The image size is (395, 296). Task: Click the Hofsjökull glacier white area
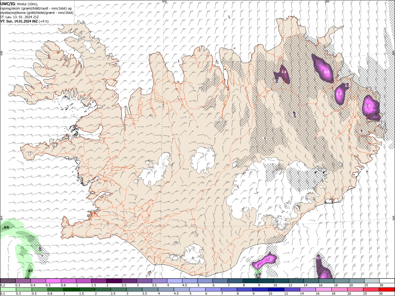tap(202, 160)
